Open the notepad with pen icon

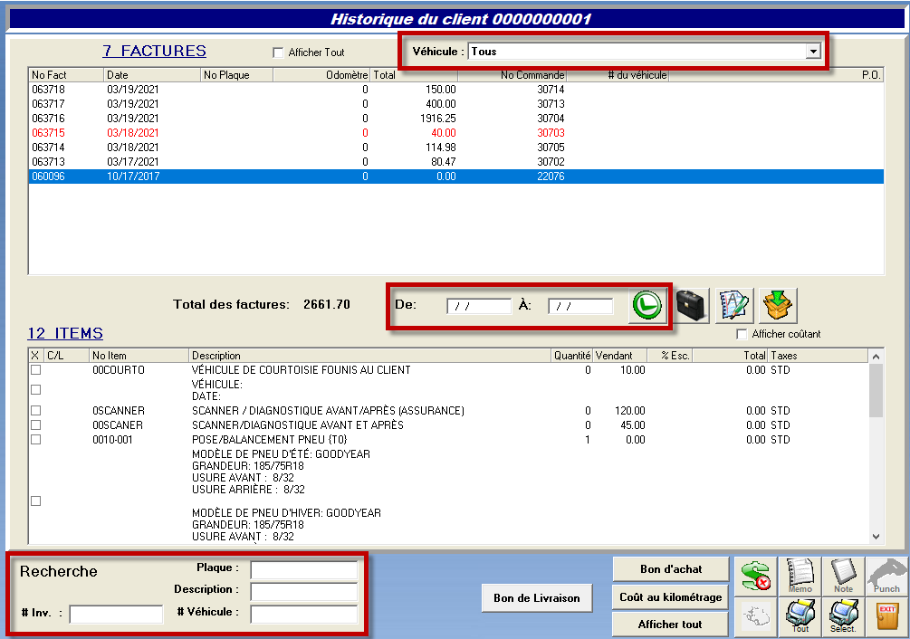click(x=734, y=305)
